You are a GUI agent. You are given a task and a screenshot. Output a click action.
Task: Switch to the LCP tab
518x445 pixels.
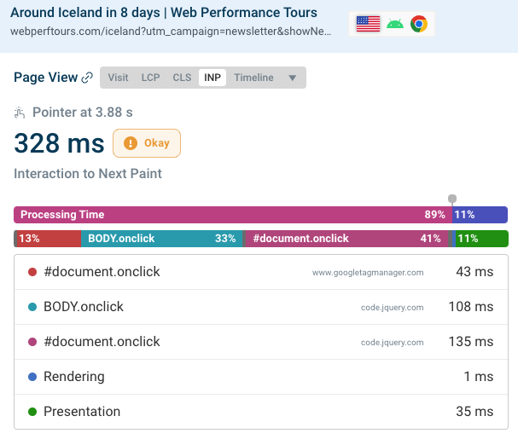click(x=150, y=78)
